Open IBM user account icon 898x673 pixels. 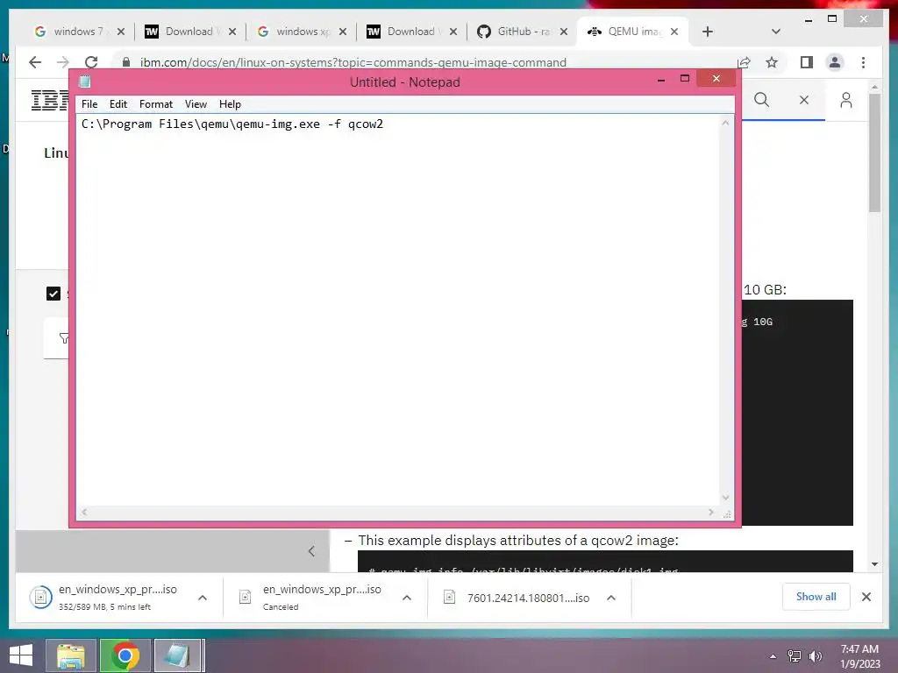point(846,100)
